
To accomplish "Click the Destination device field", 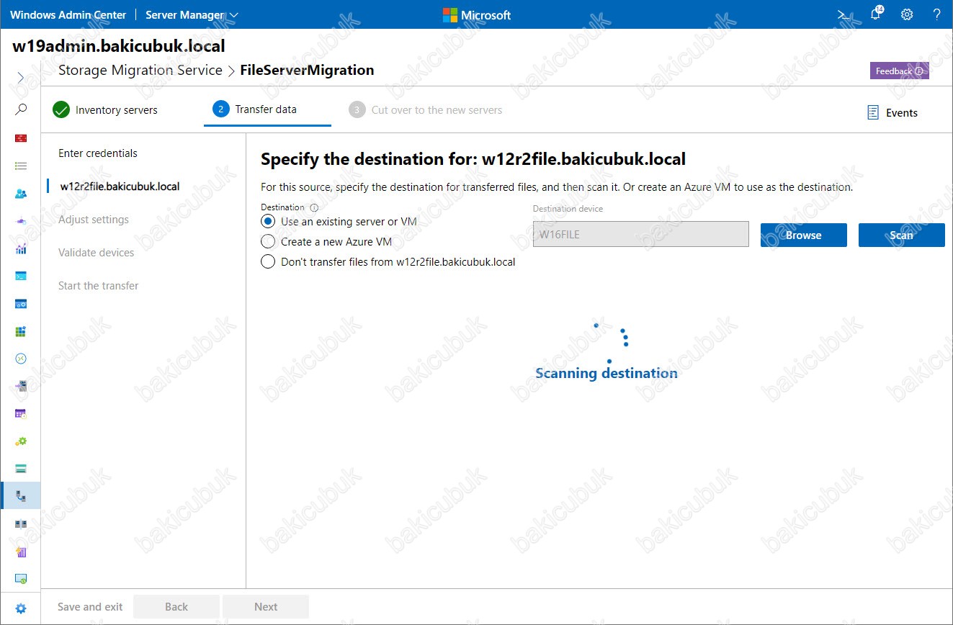I will [641, 235].
